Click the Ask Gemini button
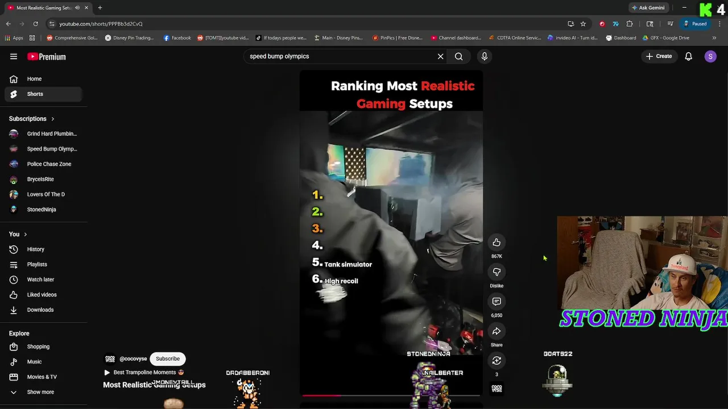 click(648, 8)
